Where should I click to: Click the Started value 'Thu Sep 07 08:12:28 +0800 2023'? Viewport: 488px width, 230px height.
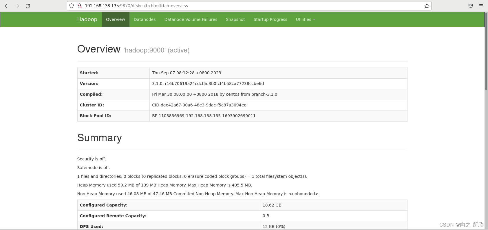(x=187, y=73)
